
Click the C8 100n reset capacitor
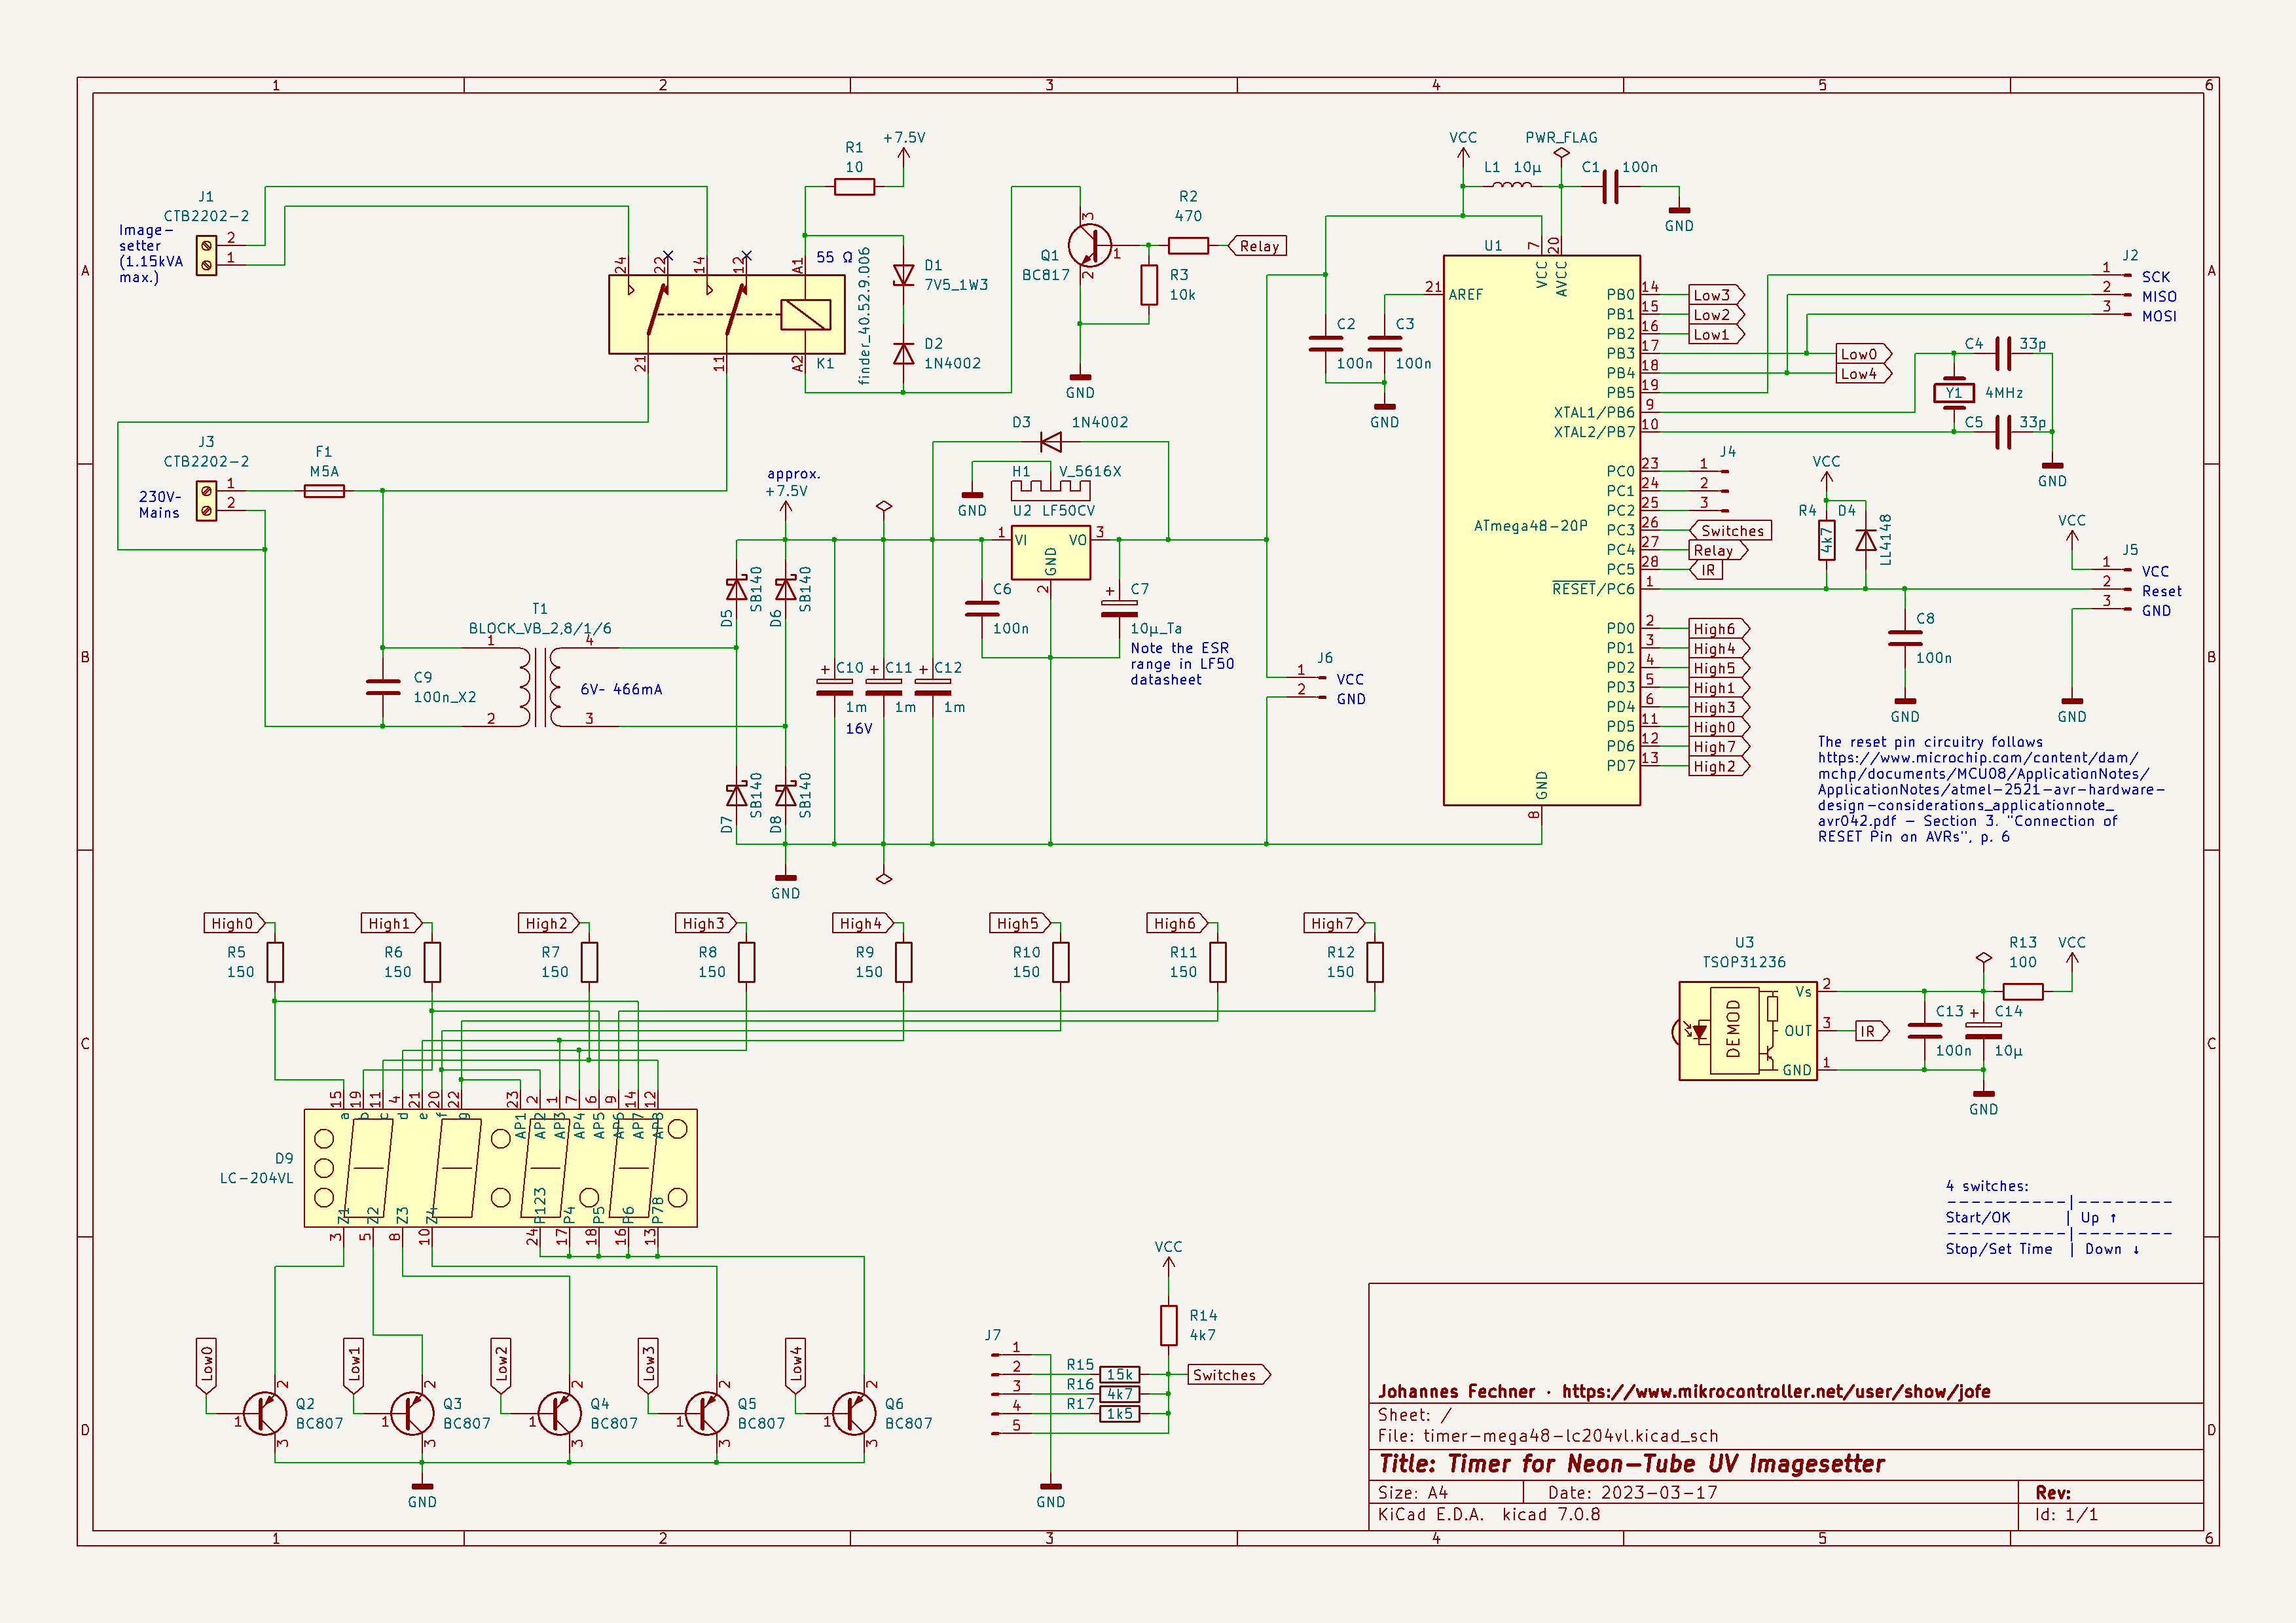[1904, 637]
